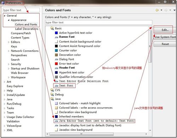The width and height of the screenshot is (177, 138).
Task: Click the horizontal scrollbar of font list
Action: 81,134
